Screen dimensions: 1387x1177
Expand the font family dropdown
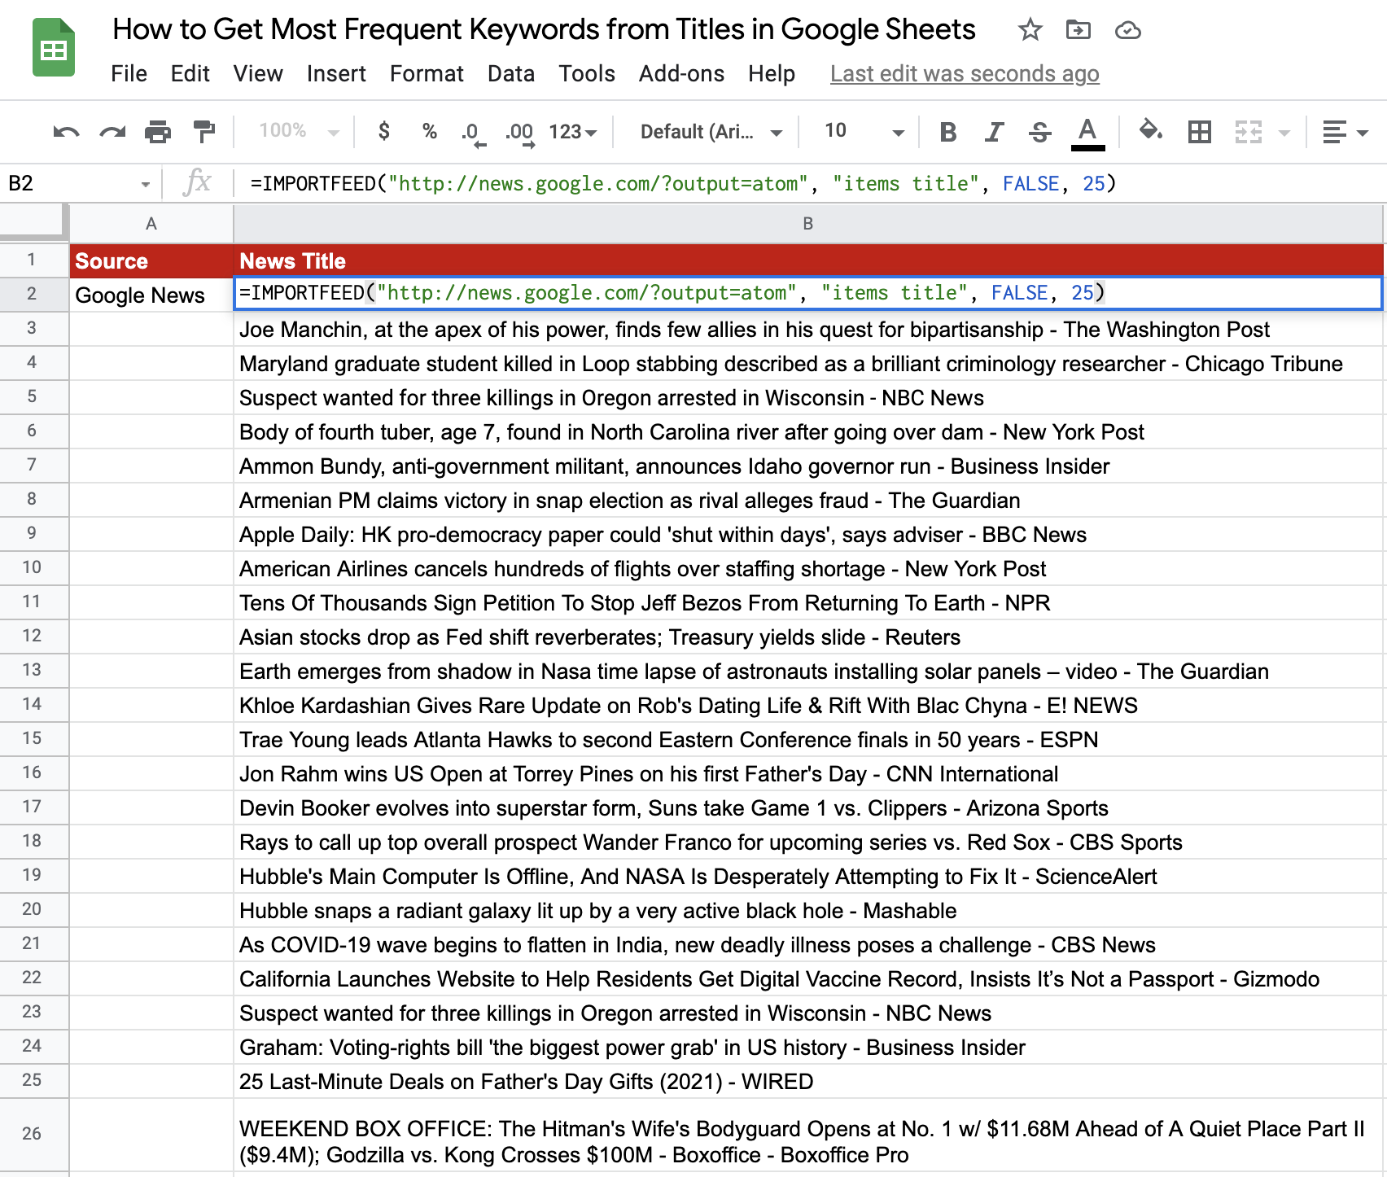(711, 132)
